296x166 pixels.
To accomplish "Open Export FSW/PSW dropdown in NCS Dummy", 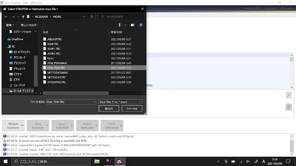I will pos(62,125).
